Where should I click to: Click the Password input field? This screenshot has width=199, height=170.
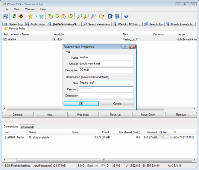[106, 89]
